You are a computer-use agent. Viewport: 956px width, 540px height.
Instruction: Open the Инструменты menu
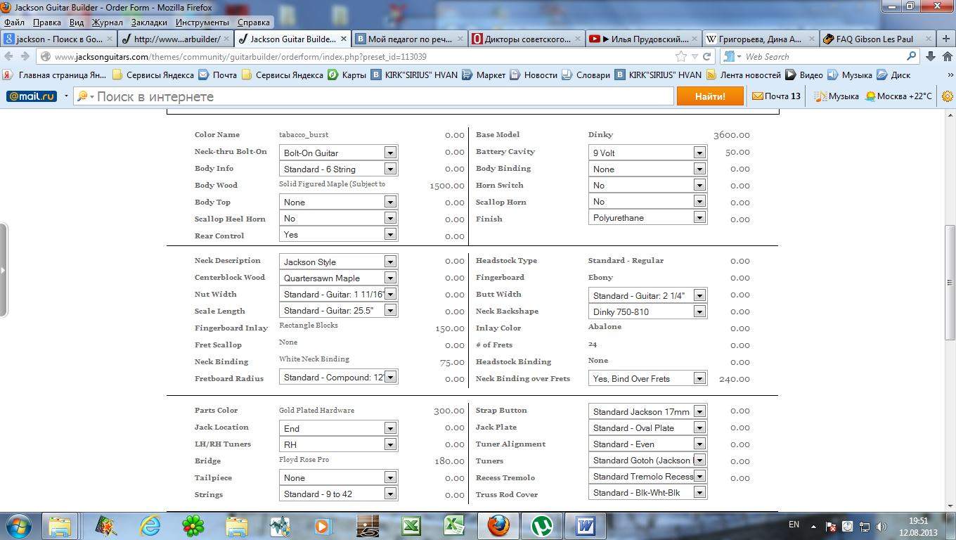click(x=202, y=22)
